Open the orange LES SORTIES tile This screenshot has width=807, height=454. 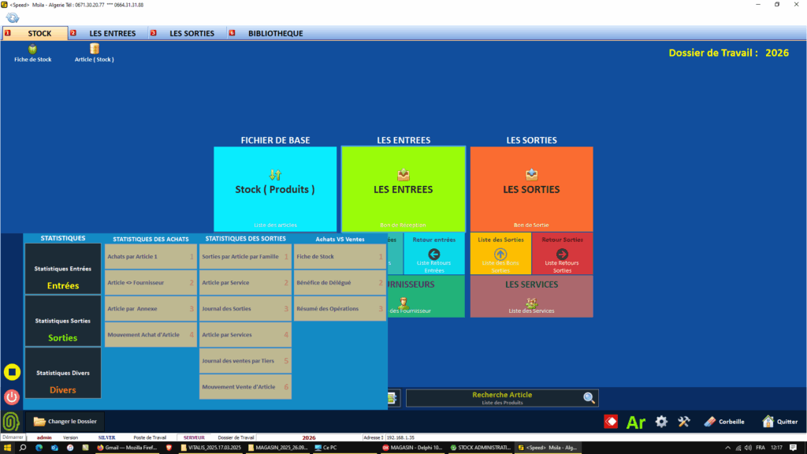pyautogui.click(x=531, y=189)
